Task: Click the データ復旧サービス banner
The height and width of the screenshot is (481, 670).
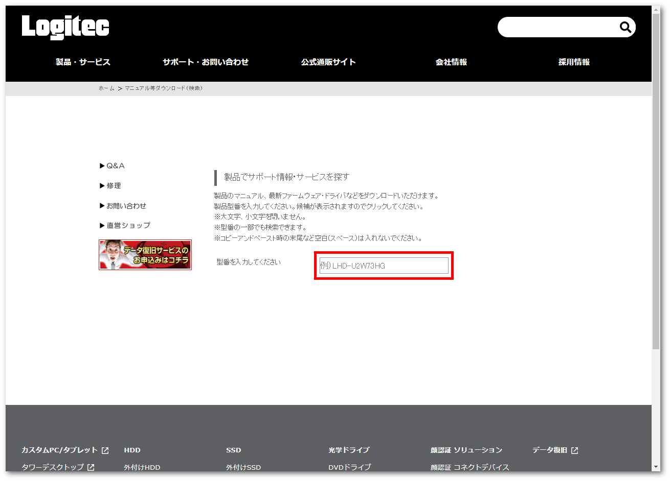Action: 145,255
